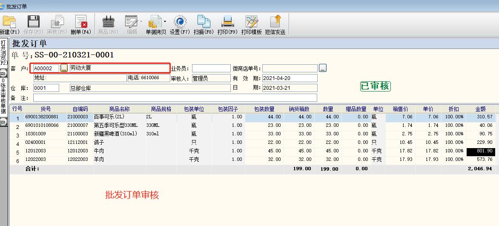Image resolution: width=499 pixels, height=226 pixels.
Task: Click the 备注 remarks field
Action: coord(175,98)
